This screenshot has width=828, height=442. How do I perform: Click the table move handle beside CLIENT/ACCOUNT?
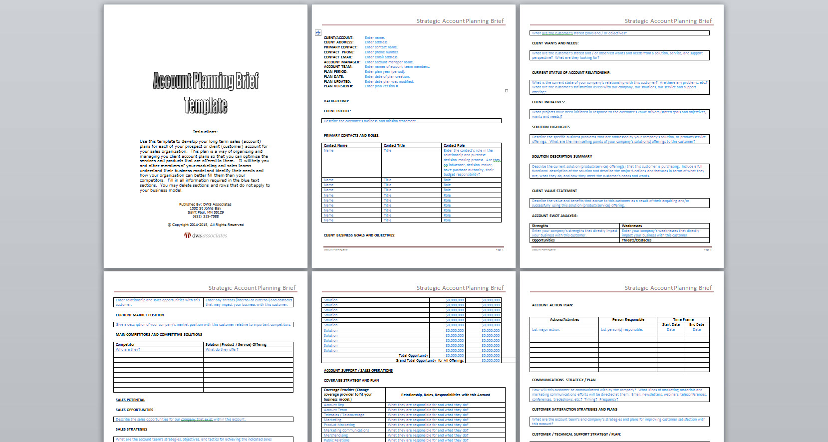(318, 33)
